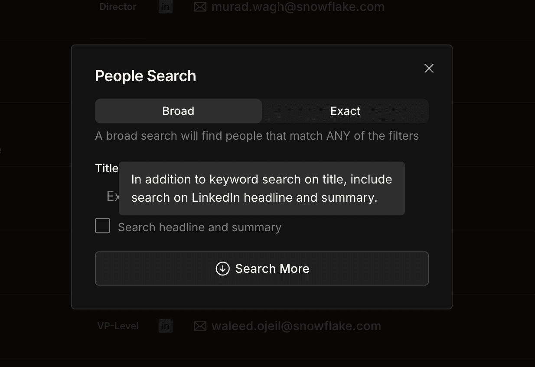Click the Director seniority label

118,7
